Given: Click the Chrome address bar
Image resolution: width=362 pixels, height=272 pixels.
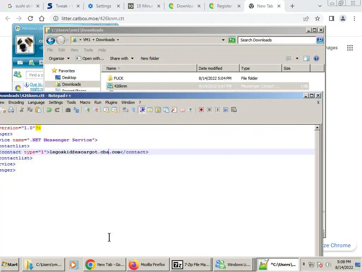Looking at the screenshot, I should [x=178, y=18].
